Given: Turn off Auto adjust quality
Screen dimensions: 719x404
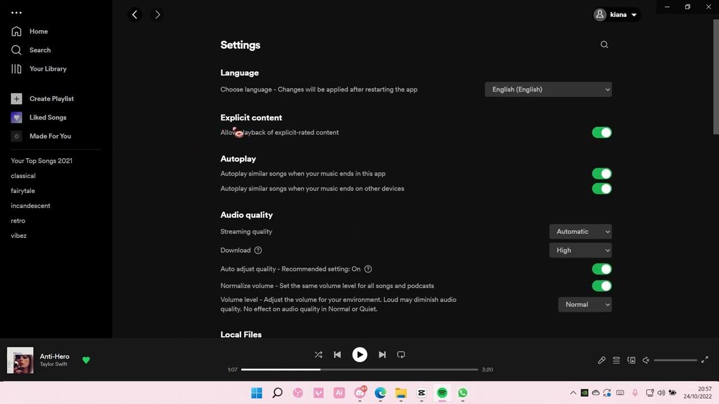Looking at the screenshot, I should tap(602, 269).
